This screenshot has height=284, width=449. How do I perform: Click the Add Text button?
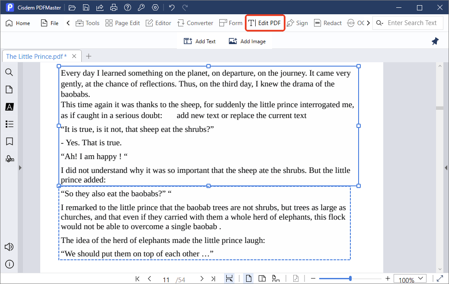click(x=199, y=41)
